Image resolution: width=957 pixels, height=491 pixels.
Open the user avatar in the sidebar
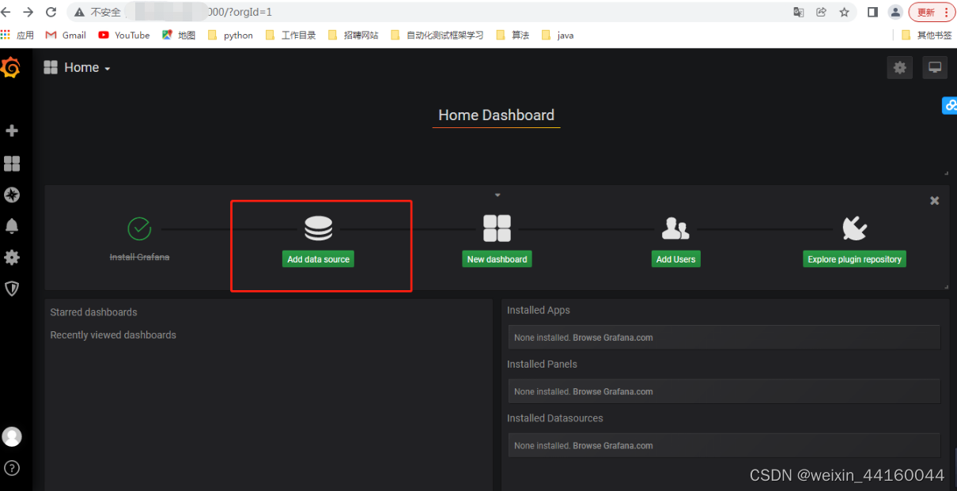point(12,436)
